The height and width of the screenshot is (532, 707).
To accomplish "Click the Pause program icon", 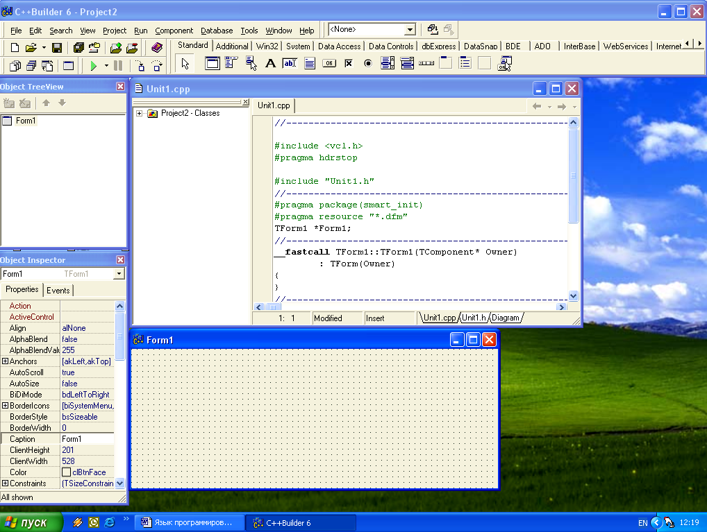I will point(118,66).
